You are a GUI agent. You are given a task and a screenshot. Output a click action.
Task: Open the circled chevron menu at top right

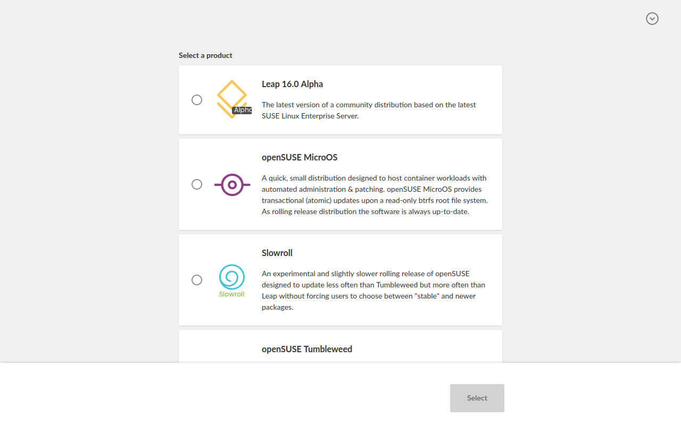652,19
